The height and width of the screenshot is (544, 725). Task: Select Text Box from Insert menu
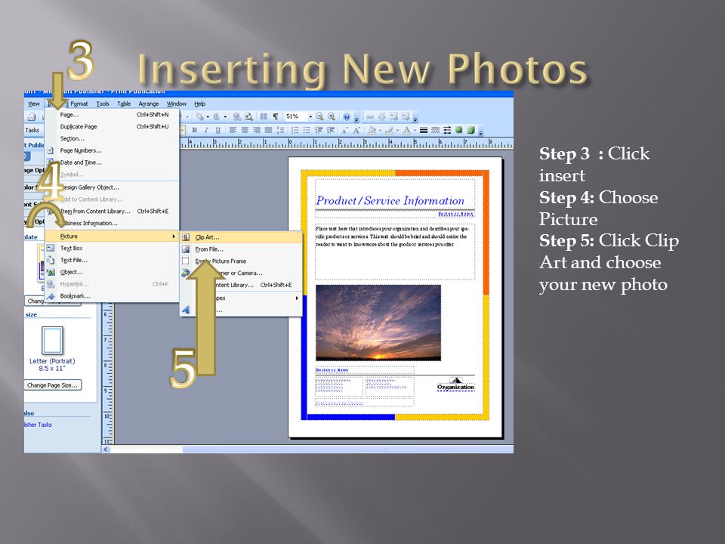click(x=112, y=248)
